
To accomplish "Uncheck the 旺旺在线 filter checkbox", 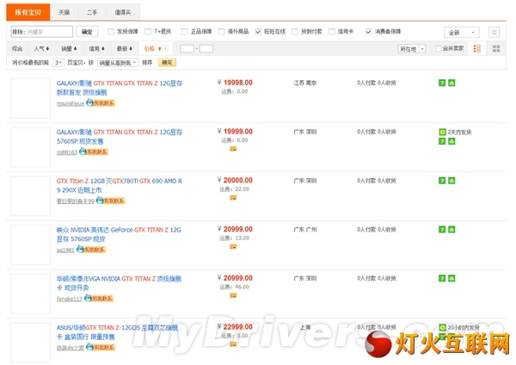I will 258,32.
